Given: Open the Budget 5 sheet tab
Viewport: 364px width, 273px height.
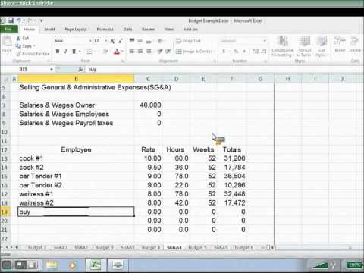Looking at the screenshot, I should pyautogui.click(x=197, y=247).
